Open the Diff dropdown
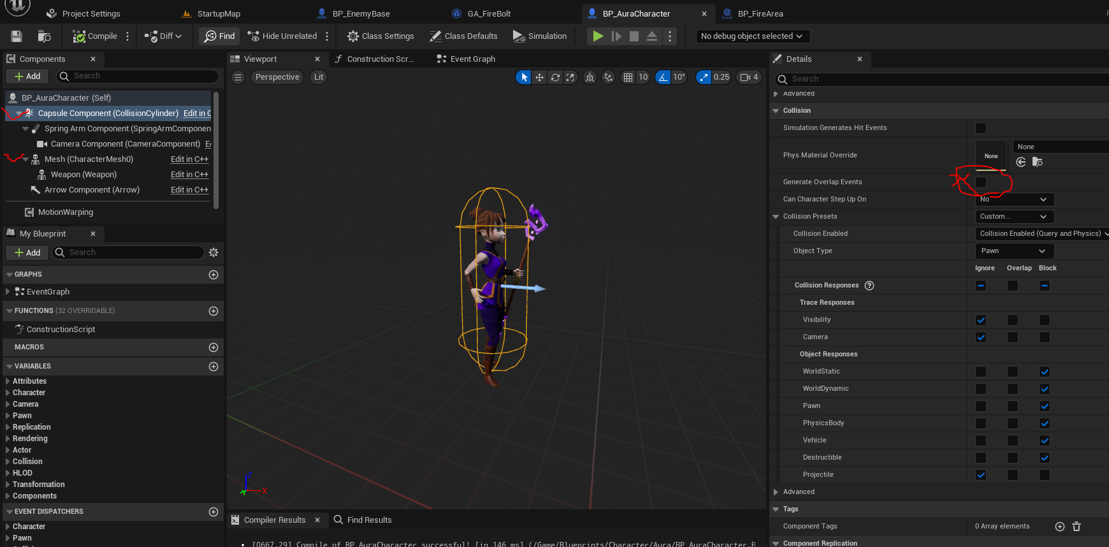 163,36
